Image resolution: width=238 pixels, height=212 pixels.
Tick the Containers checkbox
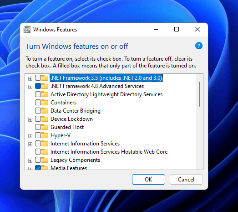[x=38, y=102]
